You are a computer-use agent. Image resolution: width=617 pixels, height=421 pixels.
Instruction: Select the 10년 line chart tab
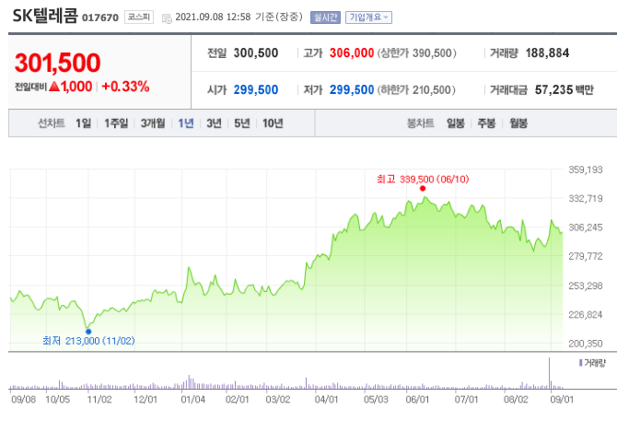273,123
